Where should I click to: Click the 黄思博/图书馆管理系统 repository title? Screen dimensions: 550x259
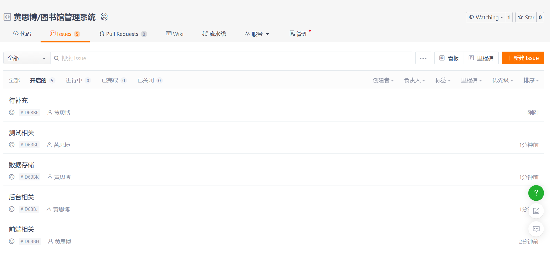[x=55, y=17]
